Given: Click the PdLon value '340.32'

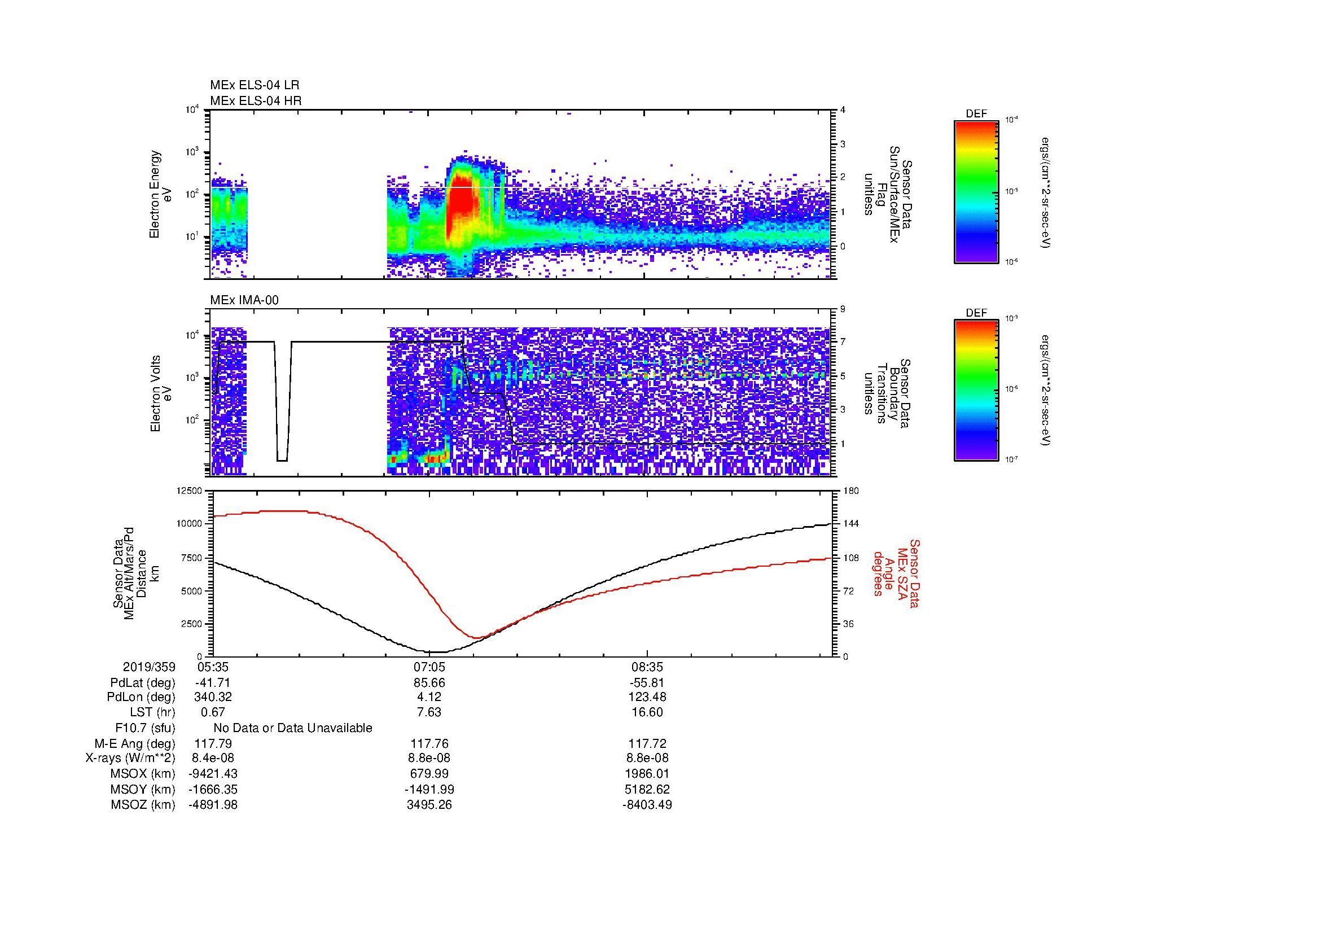Looking at the screenshot, I should 213,697.
